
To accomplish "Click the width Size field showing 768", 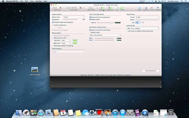I will [138, 22].
